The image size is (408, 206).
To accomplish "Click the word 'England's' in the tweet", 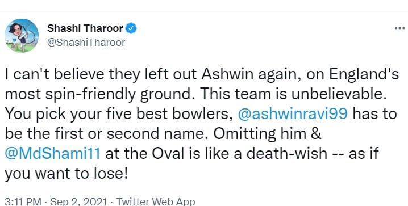I will coord(364,74).
